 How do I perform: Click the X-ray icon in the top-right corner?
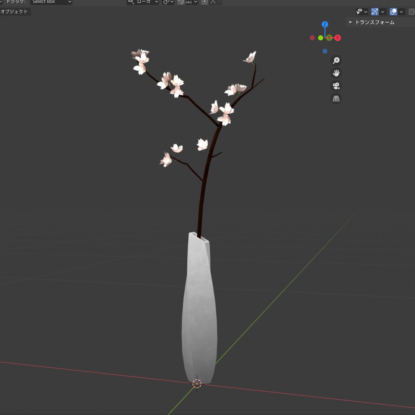pyautogui.click(x=411, y=11)
